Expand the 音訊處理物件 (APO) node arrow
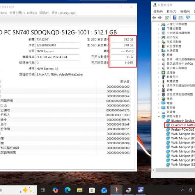Screen dimensions: 195x195 tap(159, 64)
